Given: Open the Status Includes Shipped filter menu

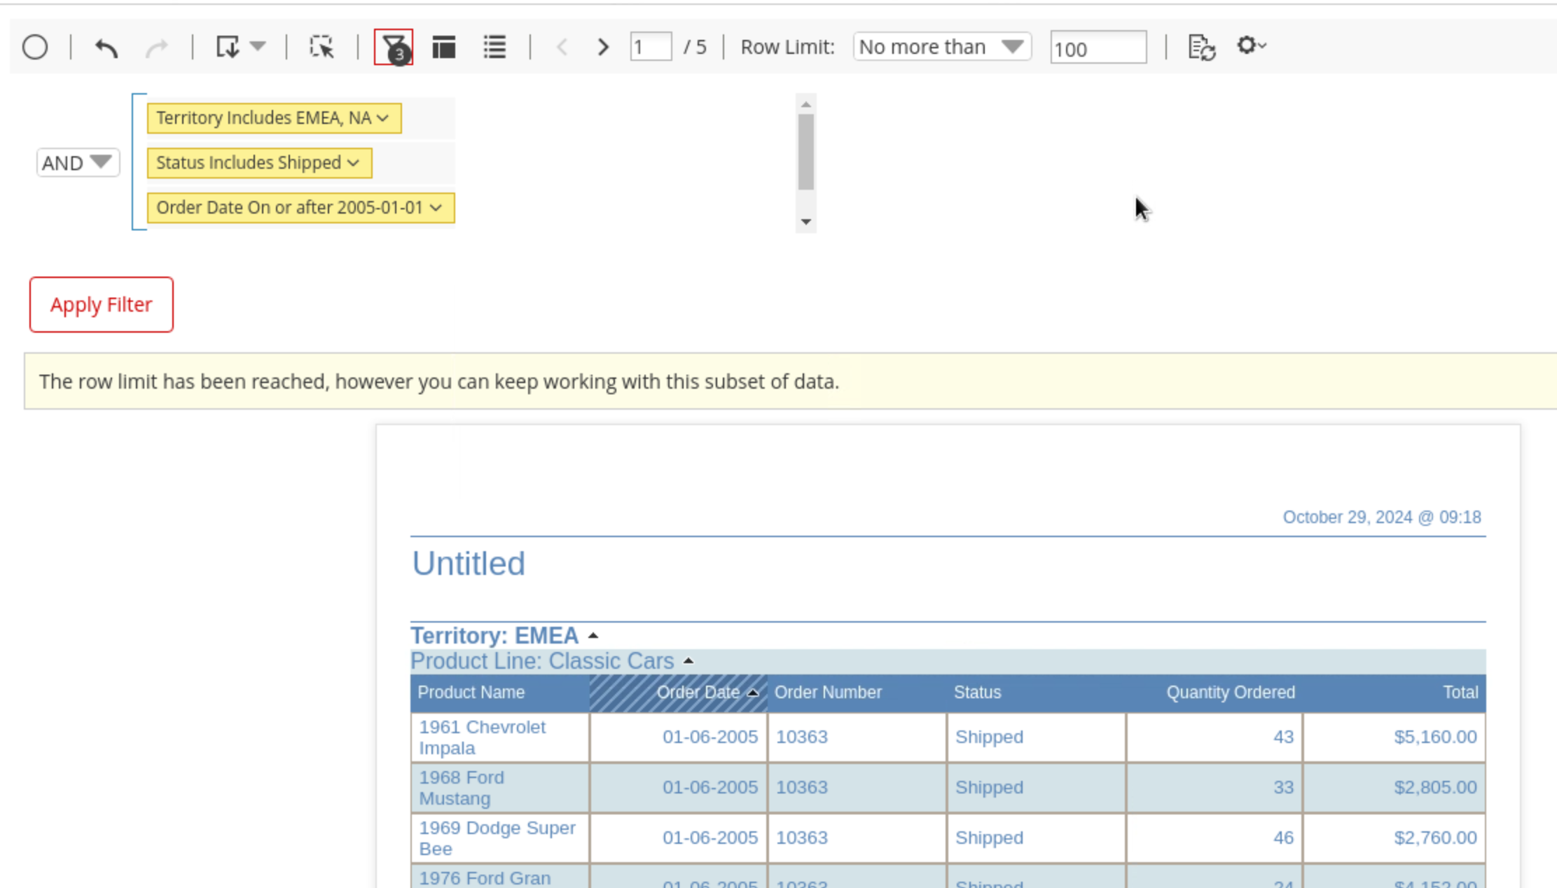Looking at the screenshot, I should pos(259,162).
